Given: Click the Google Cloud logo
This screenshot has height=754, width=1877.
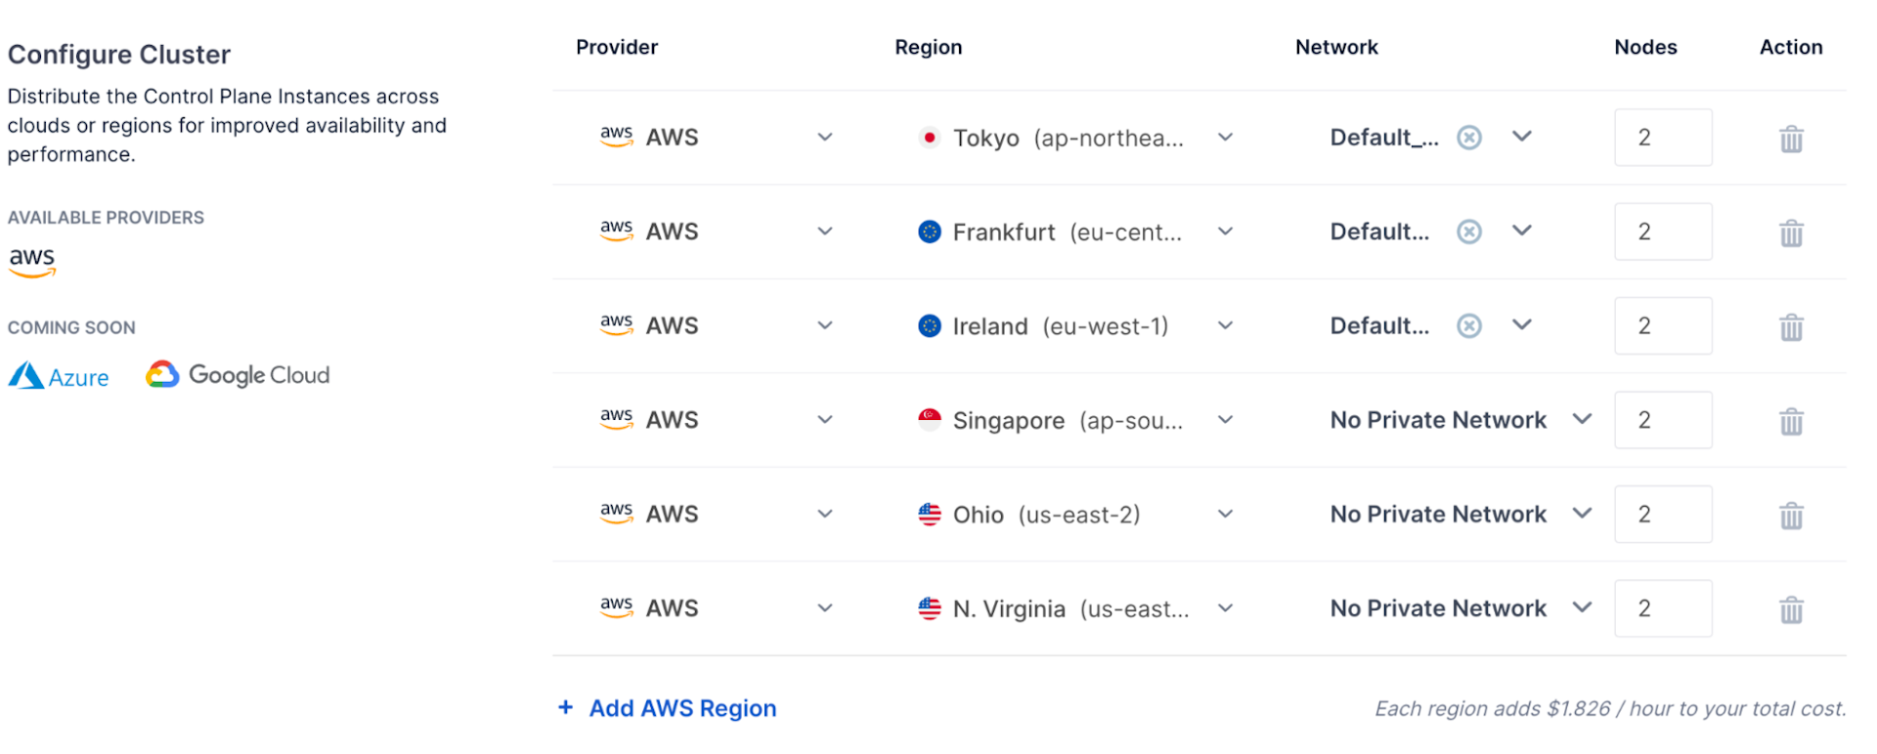Looking at the screenshot, I should click(239, 375).
